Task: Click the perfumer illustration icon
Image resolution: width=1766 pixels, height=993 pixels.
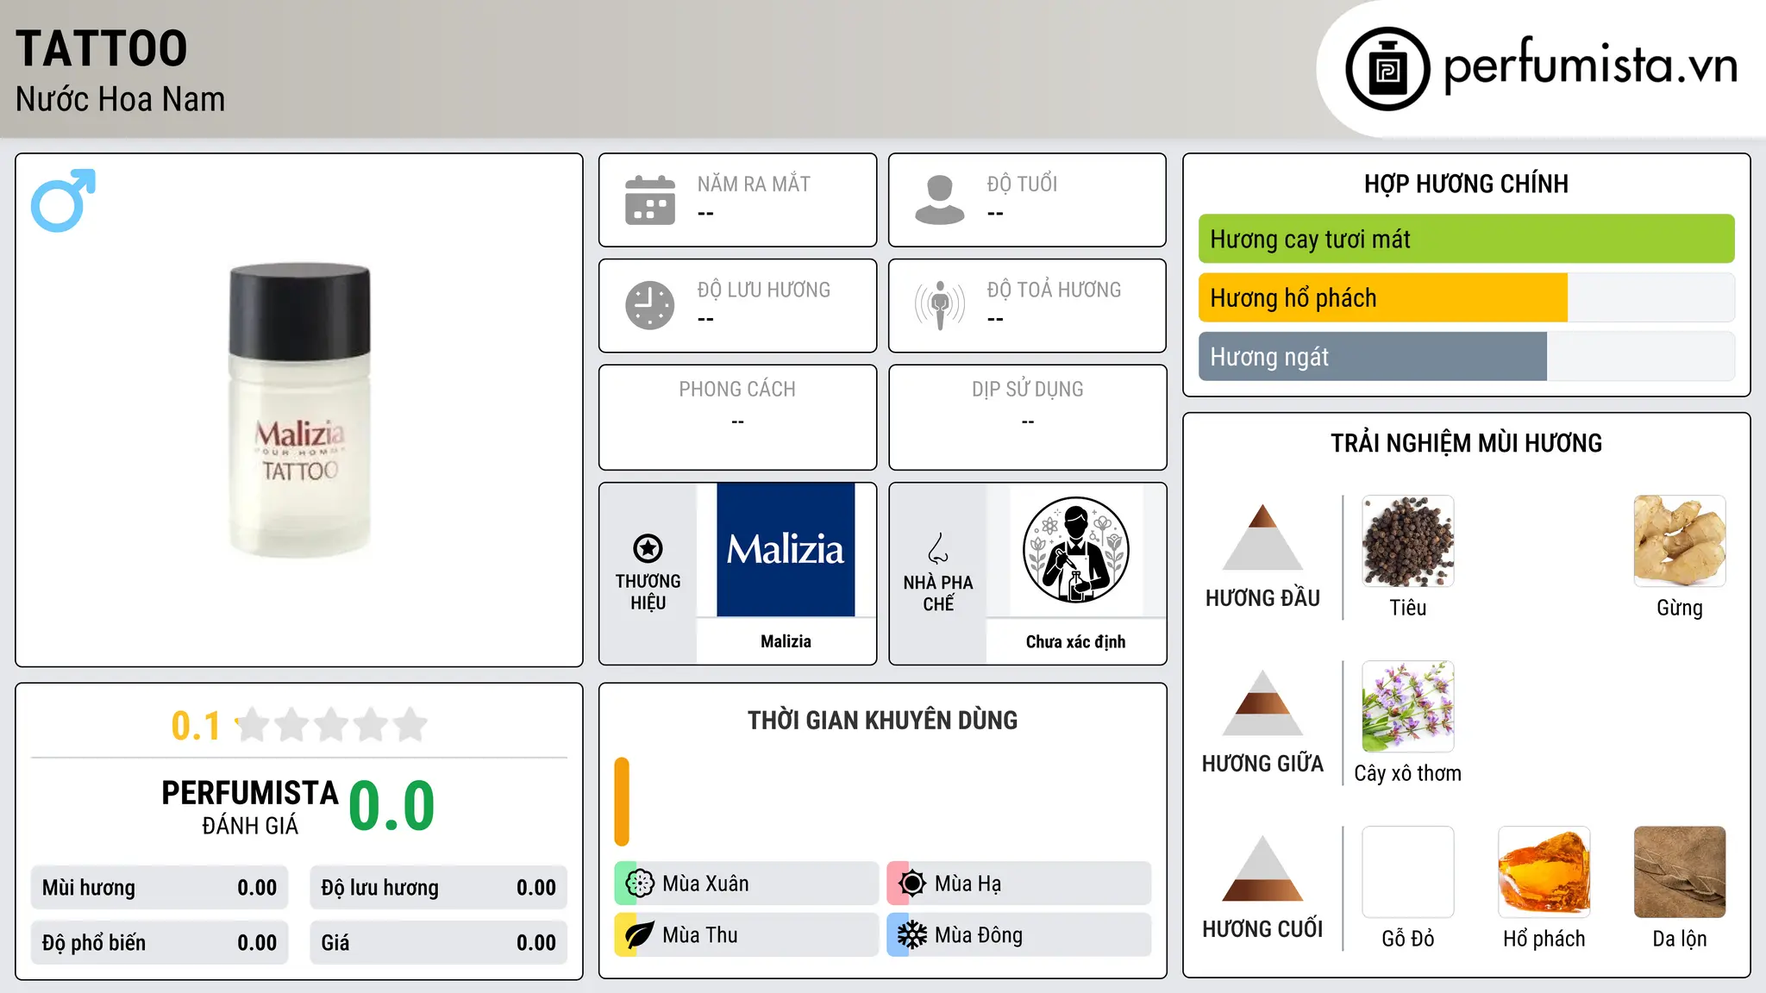Action: (x=1075, y=550)
